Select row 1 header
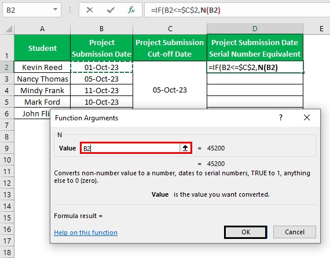 pos(7,48)
